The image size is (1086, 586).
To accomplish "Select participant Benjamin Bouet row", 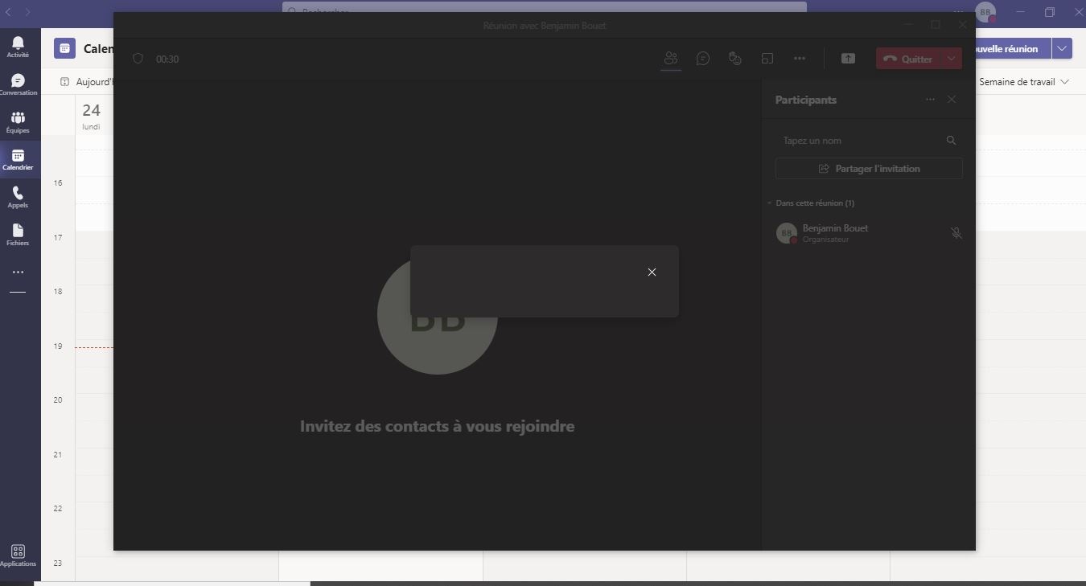I will coord(869,233).
